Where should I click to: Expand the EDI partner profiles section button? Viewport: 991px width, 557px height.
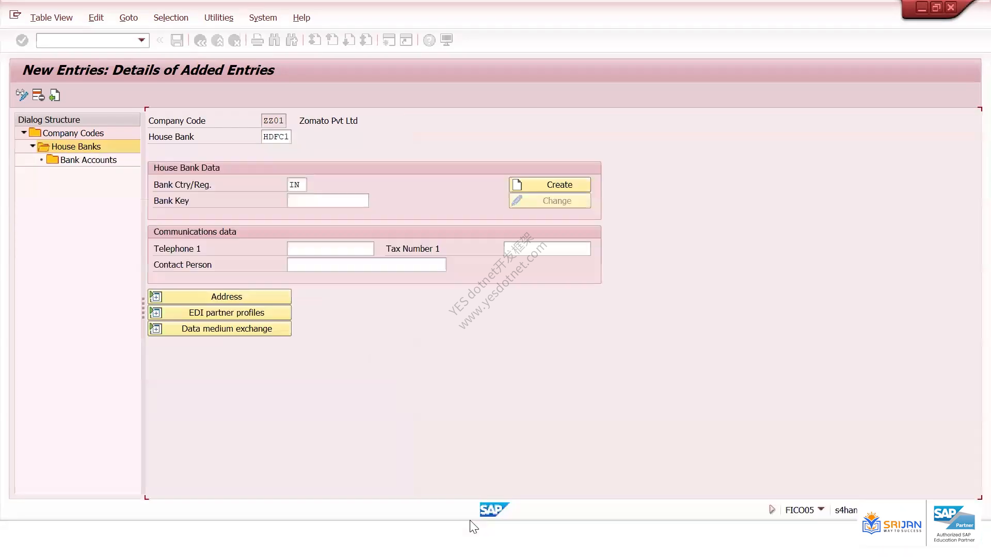coord(219,313)
